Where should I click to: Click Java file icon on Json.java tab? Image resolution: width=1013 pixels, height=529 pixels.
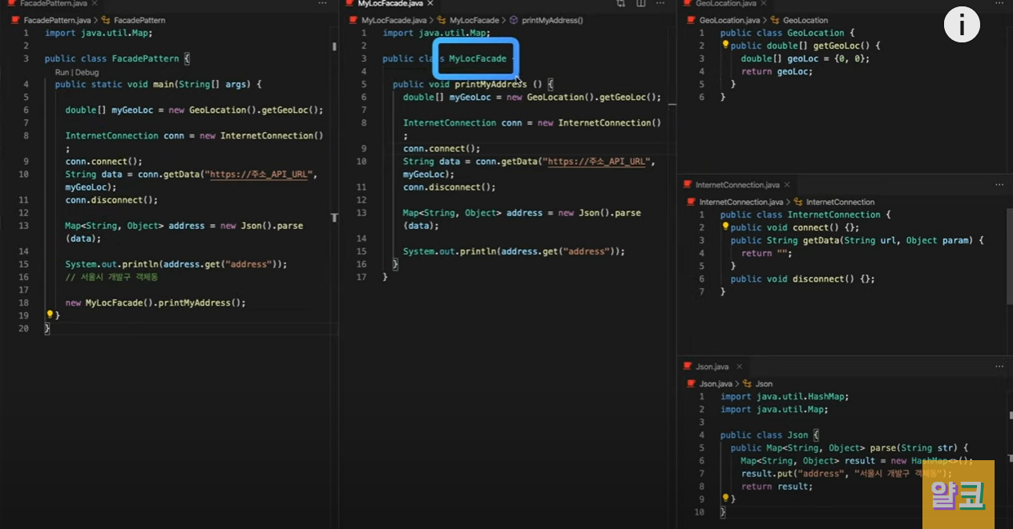(x=688, y=367)
